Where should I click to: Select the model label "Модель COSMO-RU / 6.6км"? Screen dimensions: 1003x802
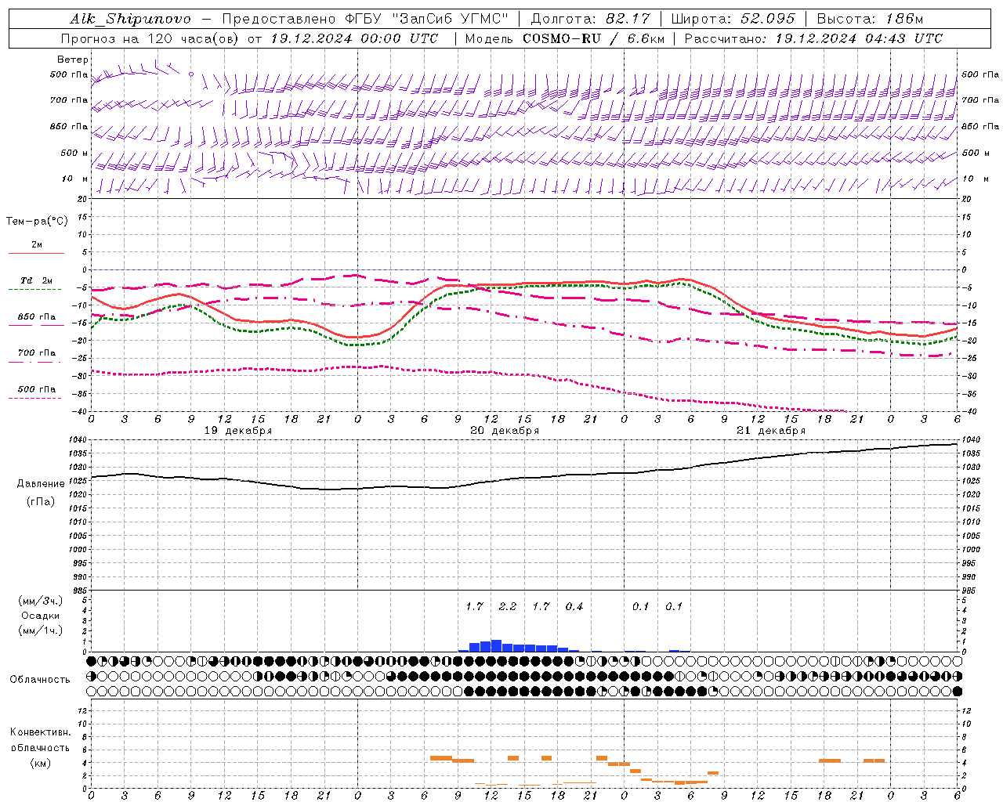564,38
